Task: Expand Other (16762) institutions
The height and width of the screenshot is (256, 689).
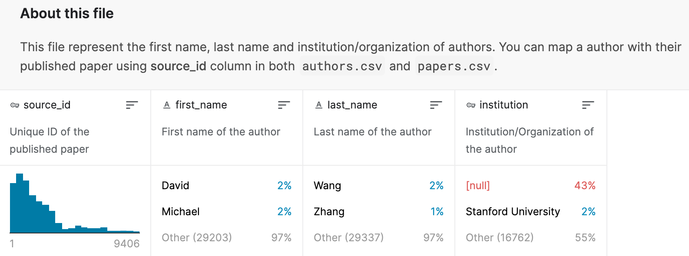Action: point(530,238)
